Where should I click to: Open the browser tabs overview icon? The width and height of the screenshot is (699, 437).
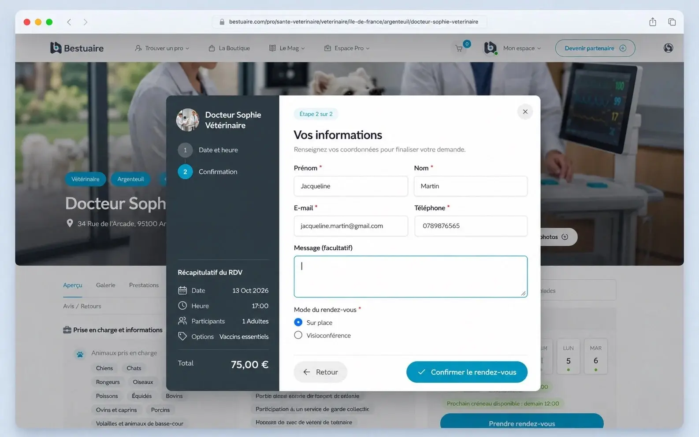(672, 22)
